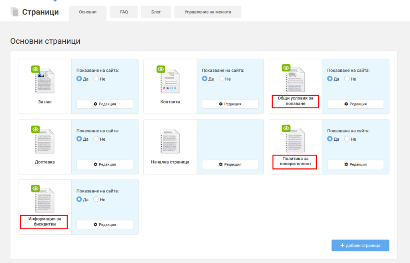Toggle the green eye badge on Контакти
Screen dimensions: 410x263
pos(161,69)
